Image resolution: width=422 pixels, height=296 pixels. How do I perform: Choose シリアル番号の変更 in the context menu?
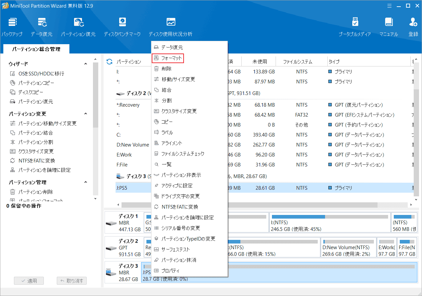pyautogui.click(x=189, y=228)
